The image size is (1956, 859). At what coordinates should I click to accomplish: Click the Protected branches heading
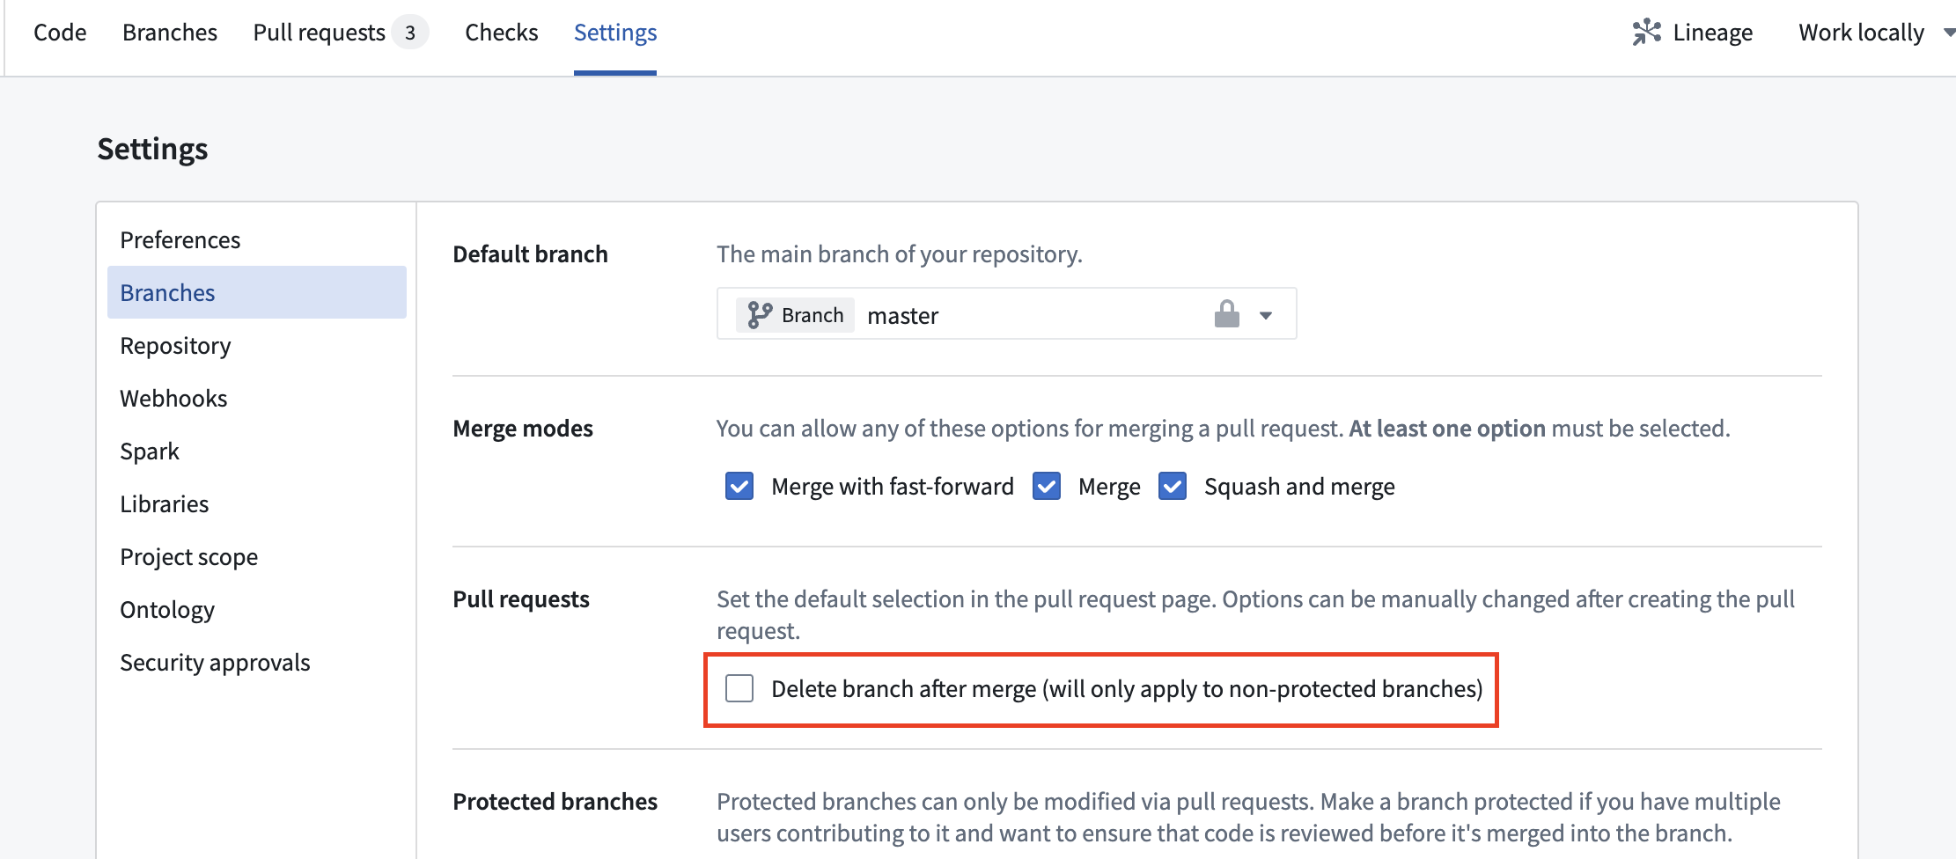555,801
